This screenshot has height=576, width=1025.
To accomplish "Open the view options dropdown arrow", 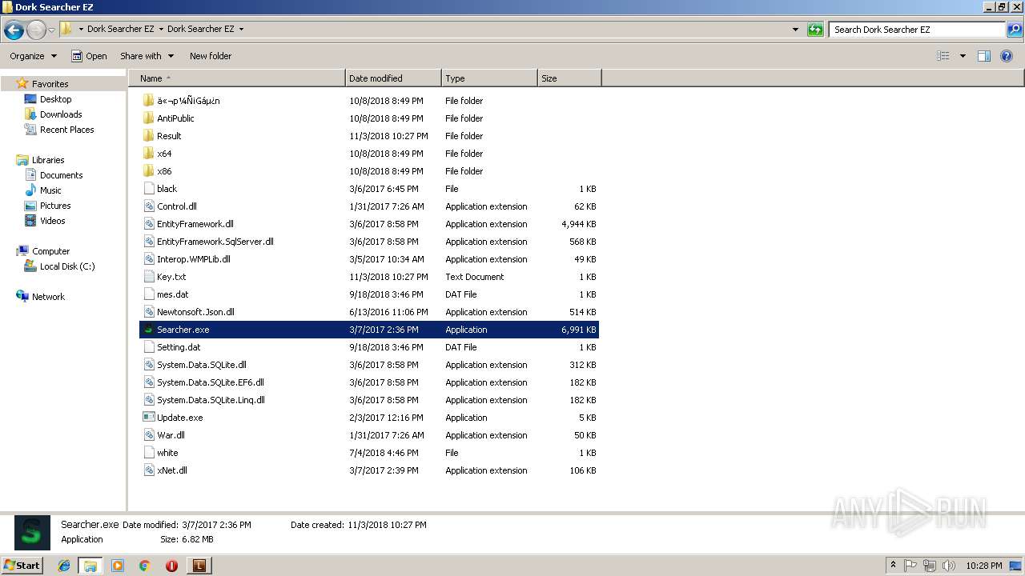I will [963, 56].
